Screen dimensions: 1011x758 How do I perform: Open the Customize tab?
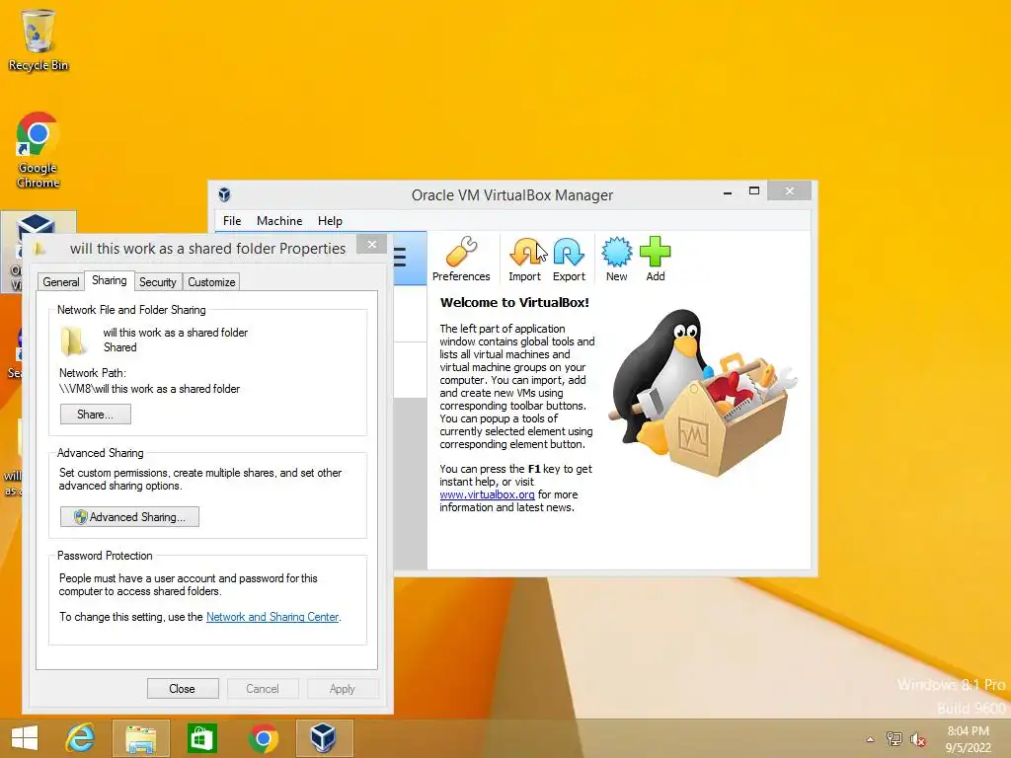[x=211, y=281]
